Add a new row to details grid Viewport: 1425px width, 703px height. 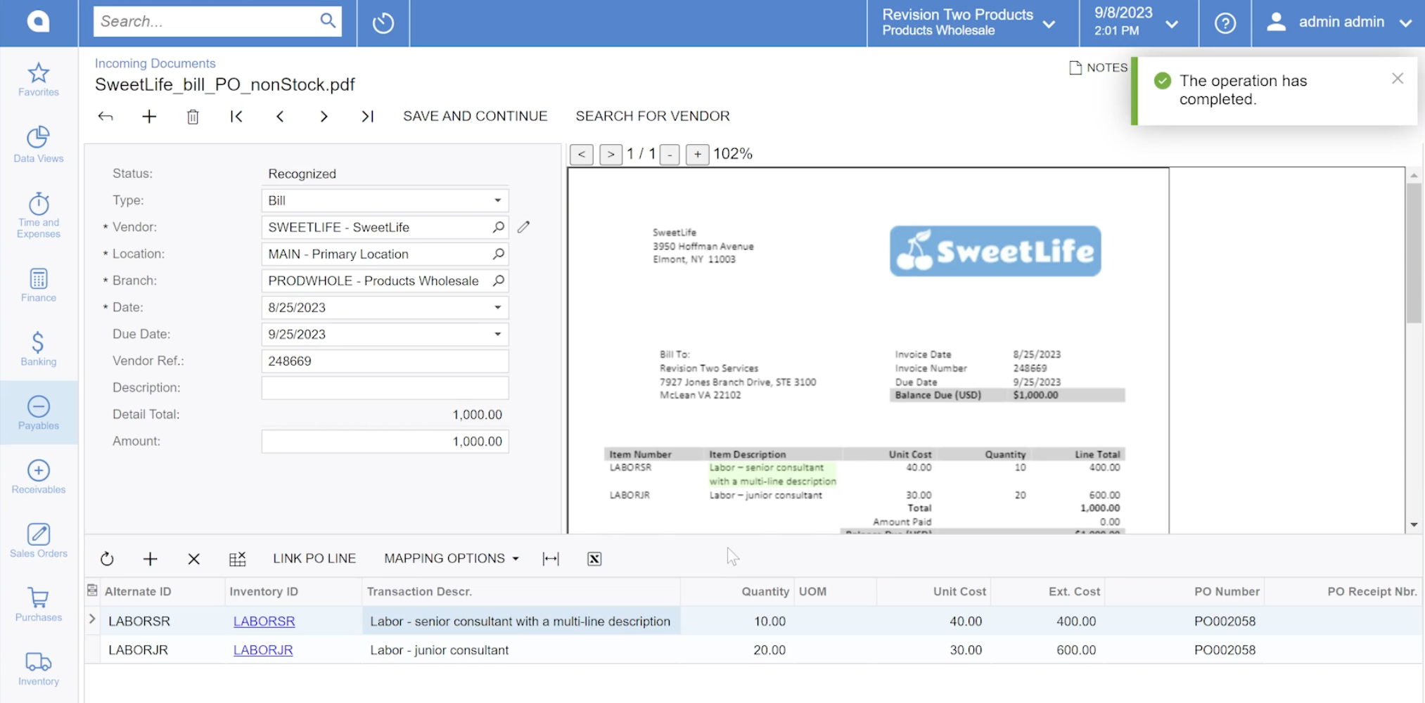pyautogui.click(x=150, y=559)
